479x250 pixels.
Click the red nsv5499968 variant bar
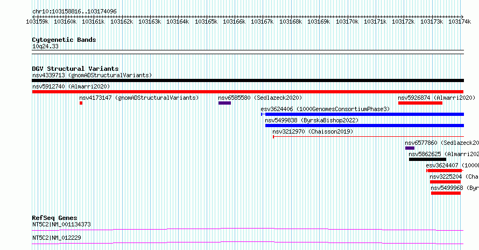446,193
